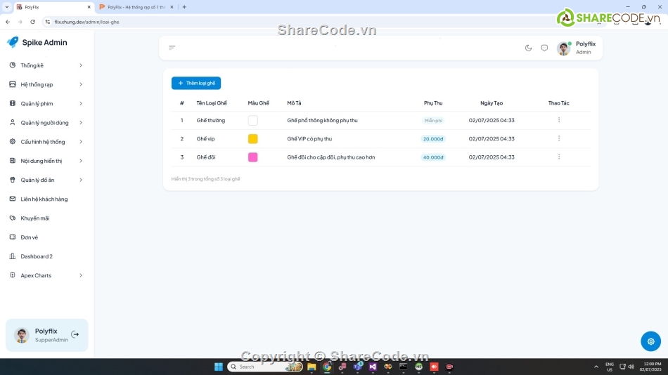This screenshot has width=668, height=375.
Task: Click the Đơn vé ticket icon
Action: pos(13,237)
